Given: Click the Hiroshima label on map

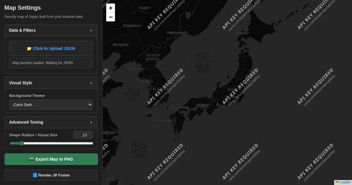Looking at the screenshot, I should [180, 107].
